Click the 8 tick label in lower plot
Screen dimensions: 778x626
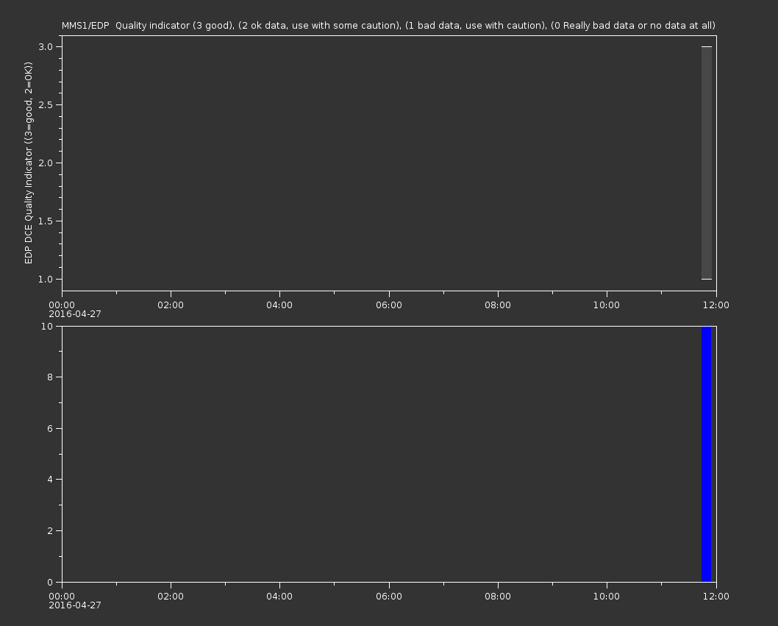[50, 377]
